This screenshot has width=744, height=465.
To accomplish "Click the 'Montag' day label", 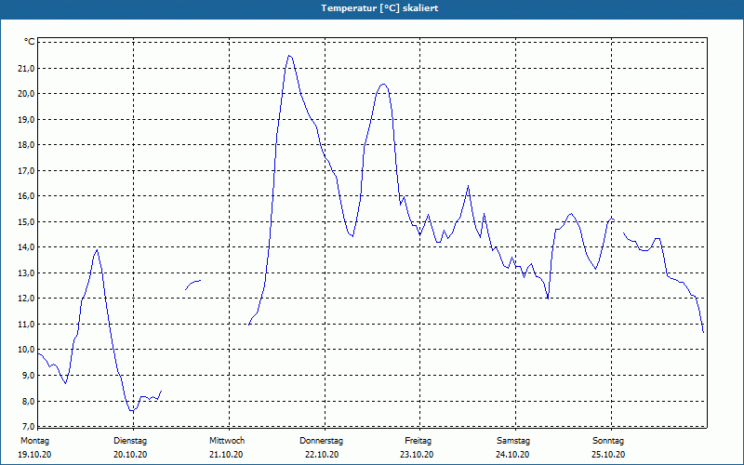I will (x=34, y=441).
